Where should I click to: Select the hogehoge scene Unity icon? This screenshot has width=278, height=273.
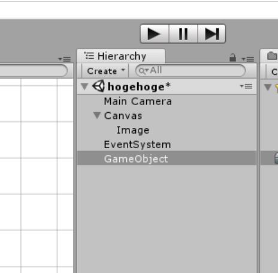pos(98,86)
